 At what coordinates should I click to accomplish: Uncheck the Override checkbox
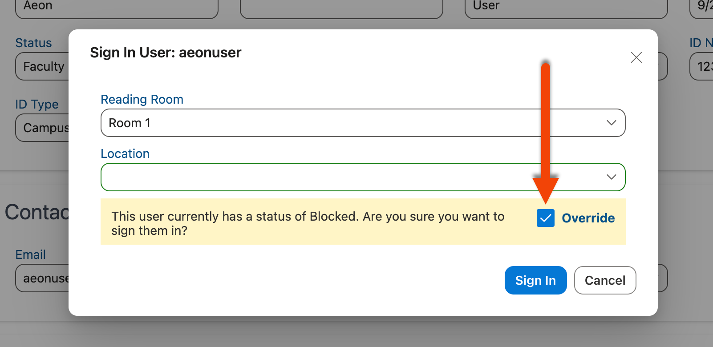click(545, 218)
